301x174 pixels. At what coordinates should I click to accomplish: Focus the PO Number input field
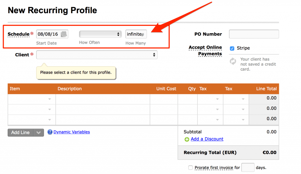[254, 34]
